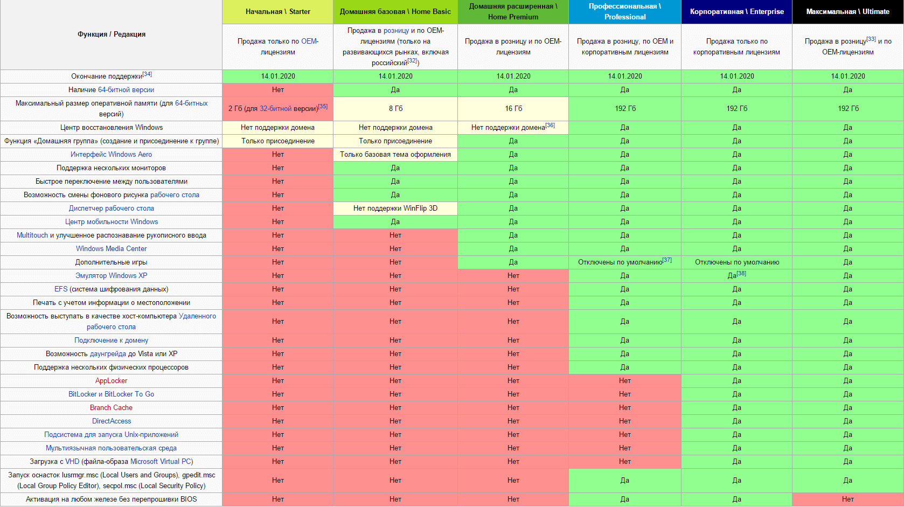
Task: Click 'Нет' in Ultimate BIOS activation row
Action: (x=848, y=499)
